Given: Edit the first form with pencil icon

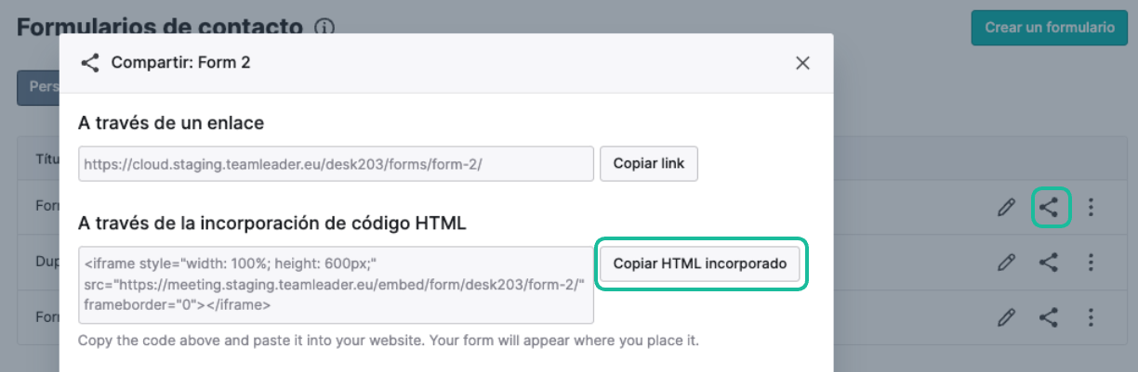Looking at the screenshot, I should click(1005, 208).
